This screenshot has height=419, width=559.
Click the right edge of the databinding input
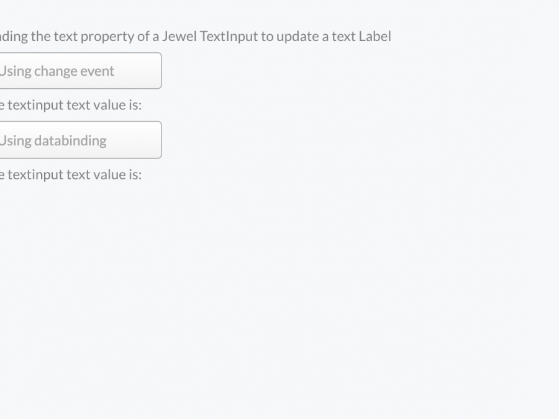pyautogui.click(x=158, y=140)
